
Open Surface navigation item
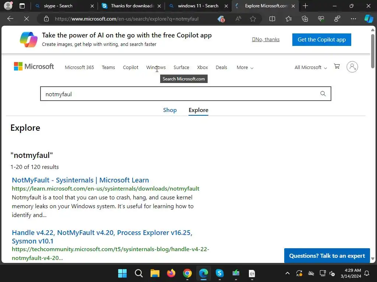click(181, 68)
